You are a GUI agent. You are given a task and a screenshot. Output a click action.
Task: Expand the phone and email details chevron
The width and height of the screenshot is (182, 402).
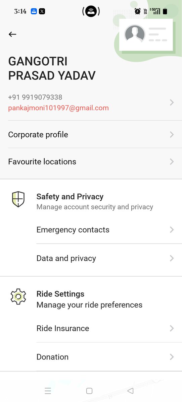[172, 103]
